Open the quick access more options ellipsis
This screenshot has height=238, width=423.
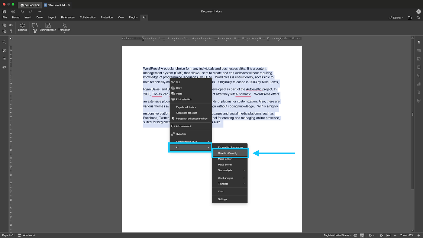tap(40, 11)
